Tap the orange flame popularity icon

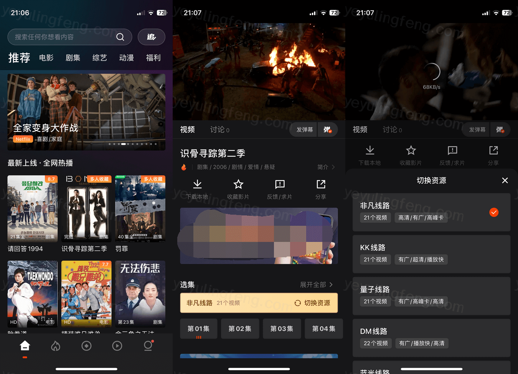(x=184, y=167)
